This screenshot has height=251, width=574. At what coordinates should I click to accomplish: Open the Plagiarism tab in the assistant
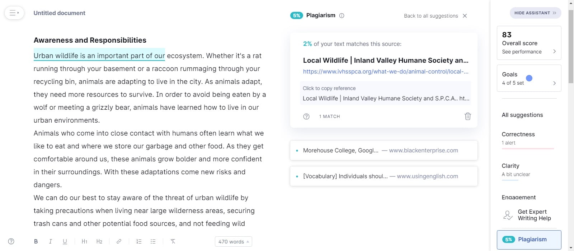pyautogui.click(x=529, y=240)
